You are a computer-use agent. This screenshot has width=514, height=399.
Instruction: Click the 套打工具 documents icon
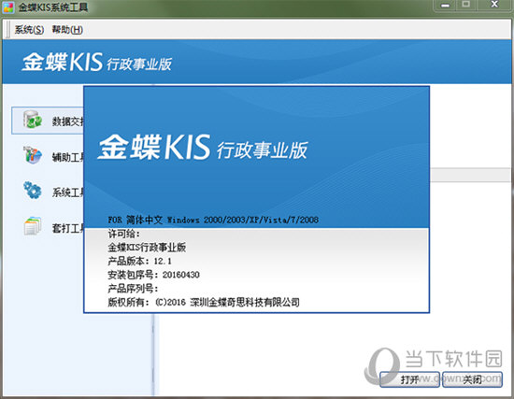click(33, 225)
